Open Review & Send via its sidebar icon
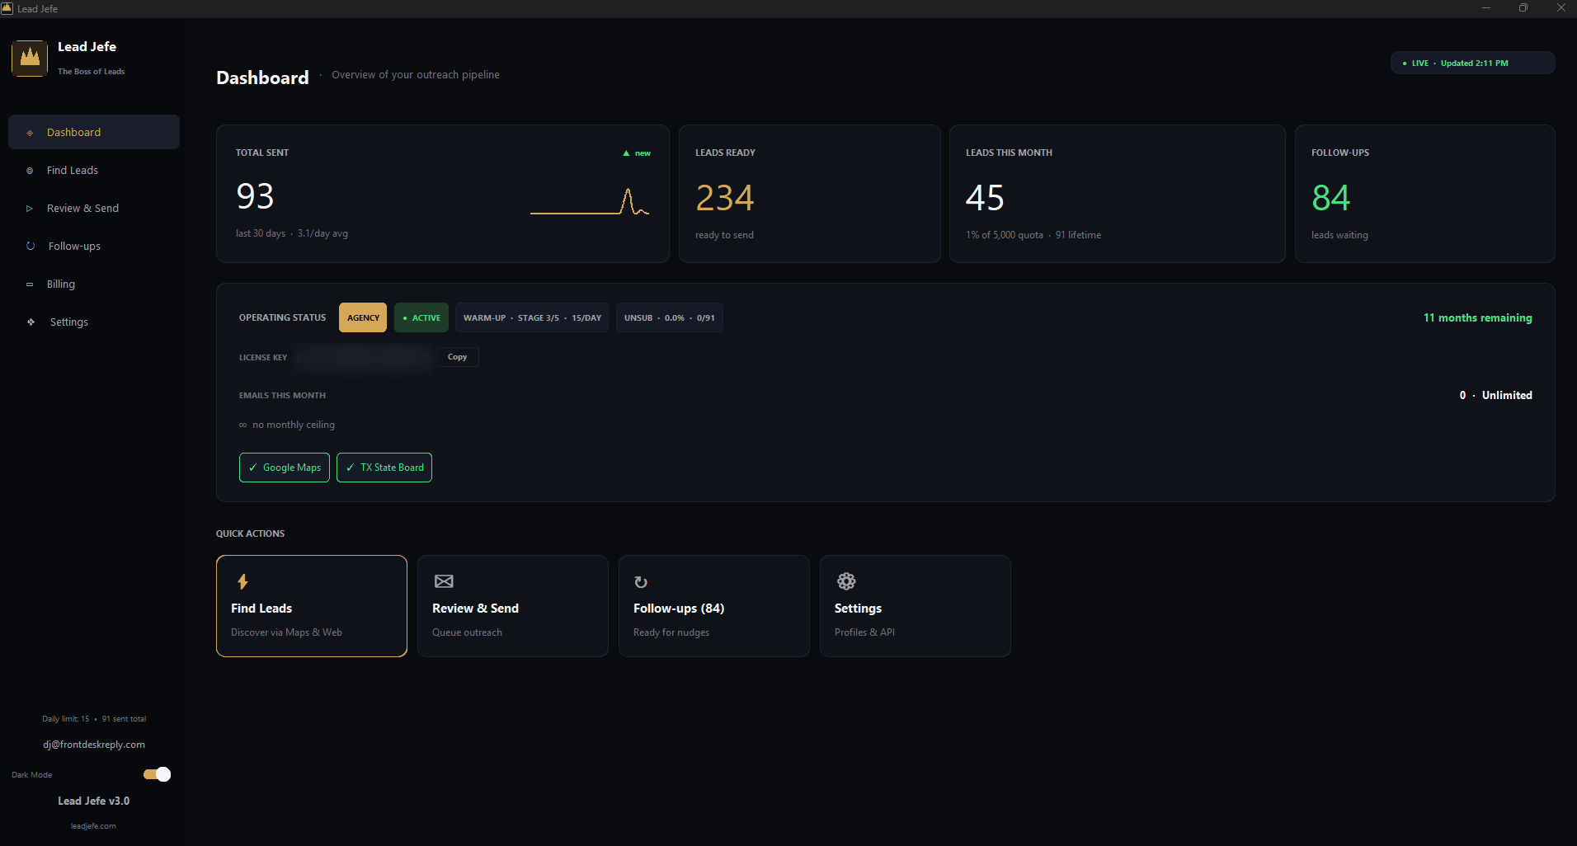This screenshot has height=846, width=1577. coord(29,208)
